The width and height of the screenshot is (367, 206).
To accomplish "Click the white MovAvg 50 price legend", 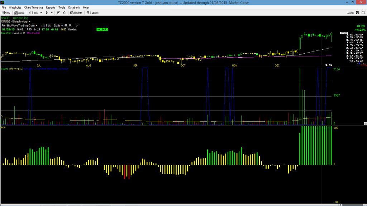I will (x=19, y=33).
